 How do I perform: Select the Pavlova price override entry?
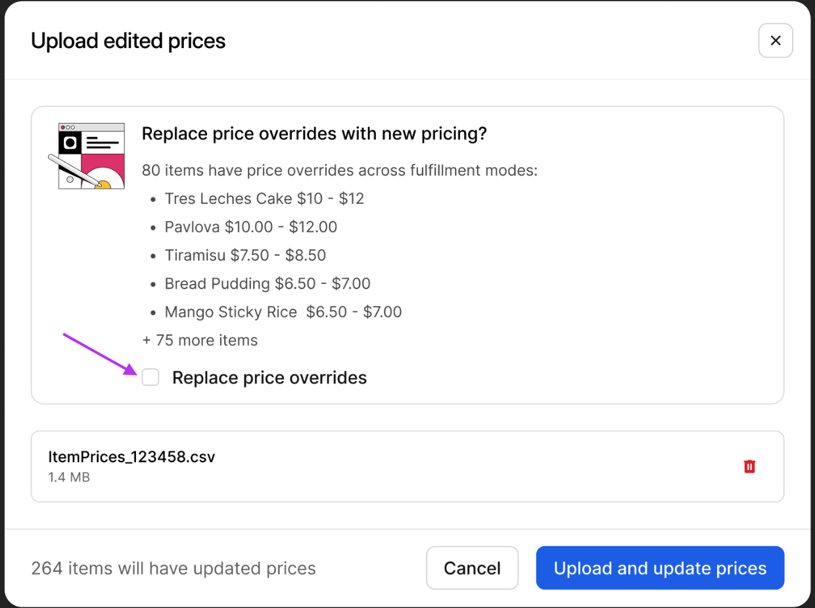pyautogui.click(x=251, y=227)
